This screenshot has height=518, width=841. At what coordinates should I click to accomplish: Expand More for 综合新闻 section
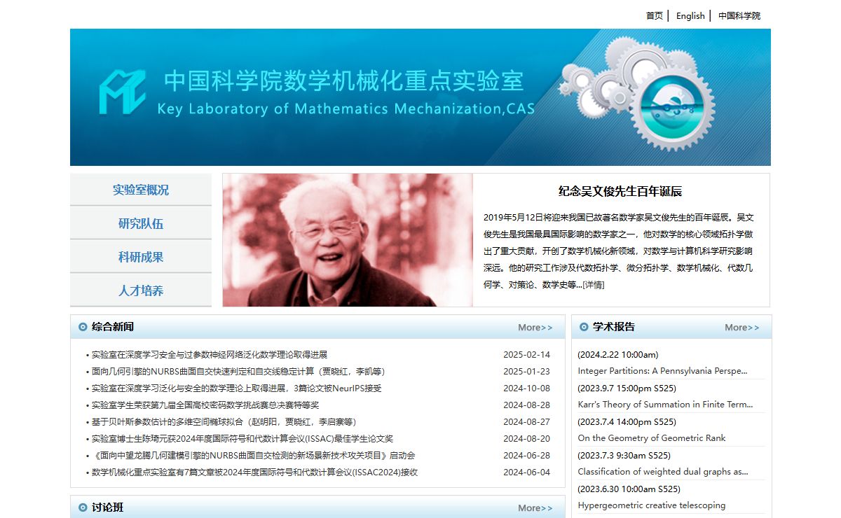[x=535, y=328]
